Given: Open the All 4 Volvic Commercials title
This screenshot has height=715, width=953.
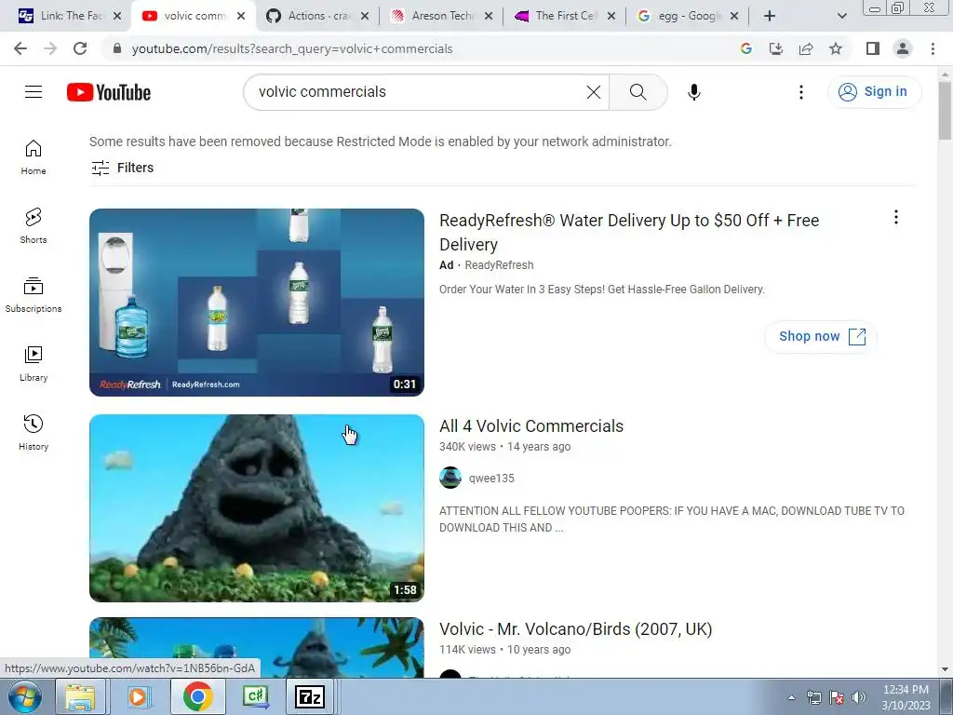Looking at the screenshot, I should click(531, 426).
